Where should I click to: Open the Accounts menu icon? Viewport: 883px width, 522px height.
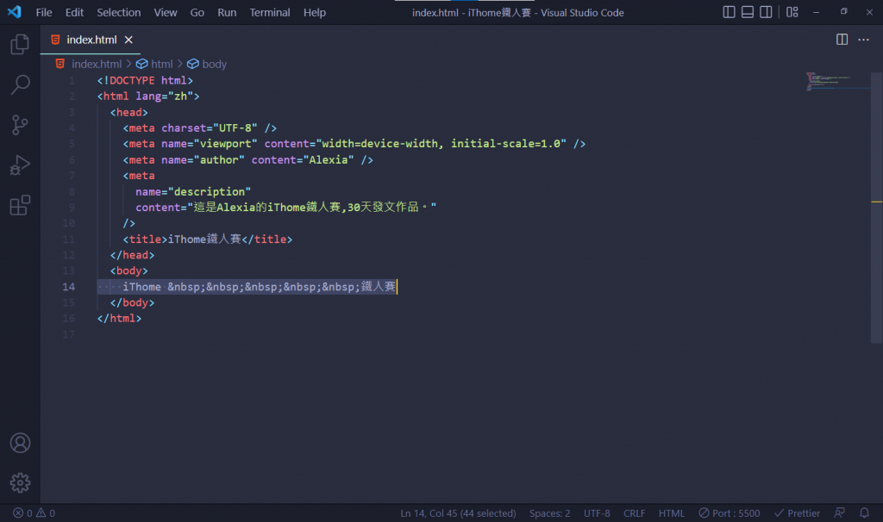(x=20, y=443)
